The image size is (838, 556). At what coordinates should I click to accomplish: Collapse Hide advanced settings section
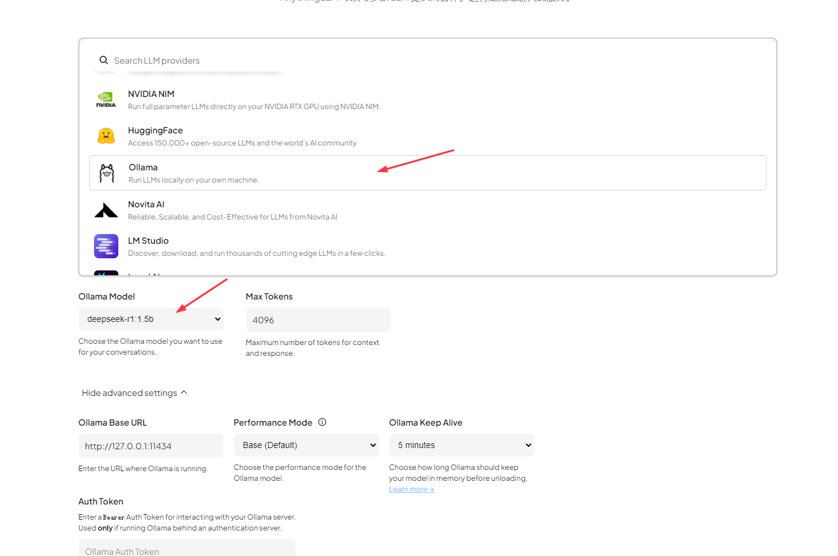coord(135,393)
